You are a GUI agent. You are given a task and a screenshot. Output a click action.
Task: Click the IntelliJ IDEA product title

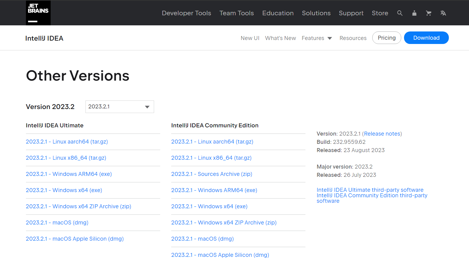coord(44,38)
